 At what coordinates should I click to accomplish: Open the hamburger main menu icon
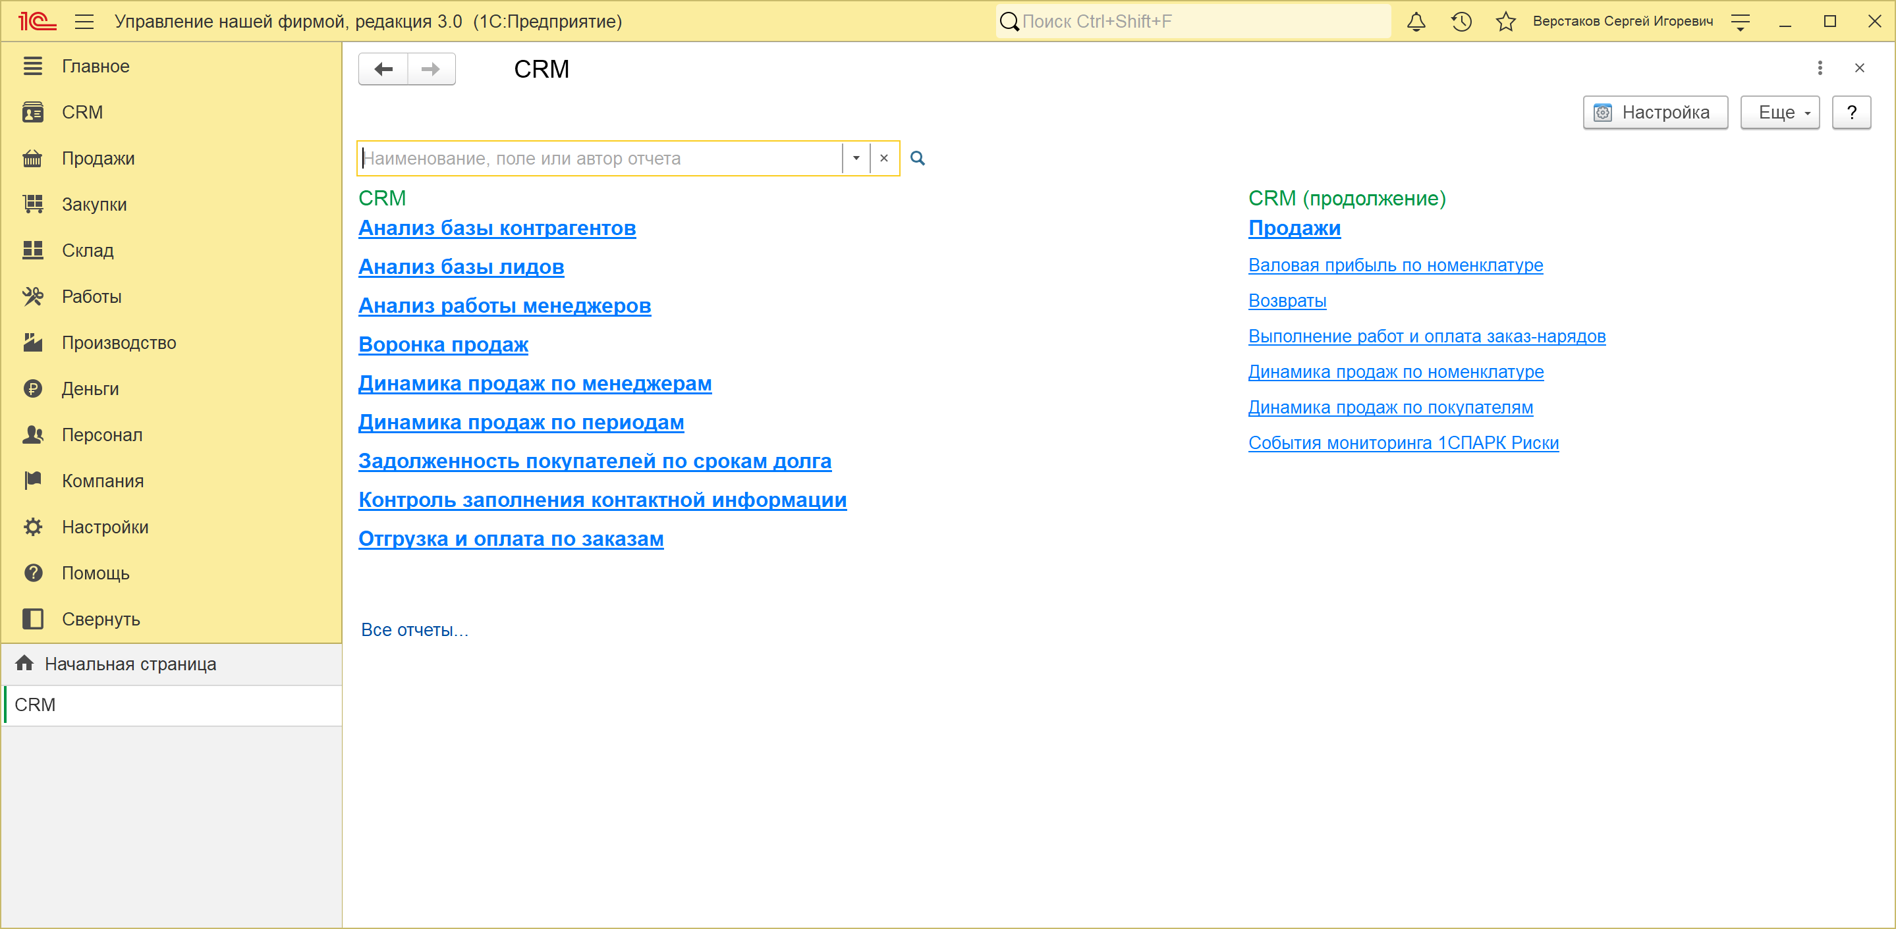[x=84, y=21]
